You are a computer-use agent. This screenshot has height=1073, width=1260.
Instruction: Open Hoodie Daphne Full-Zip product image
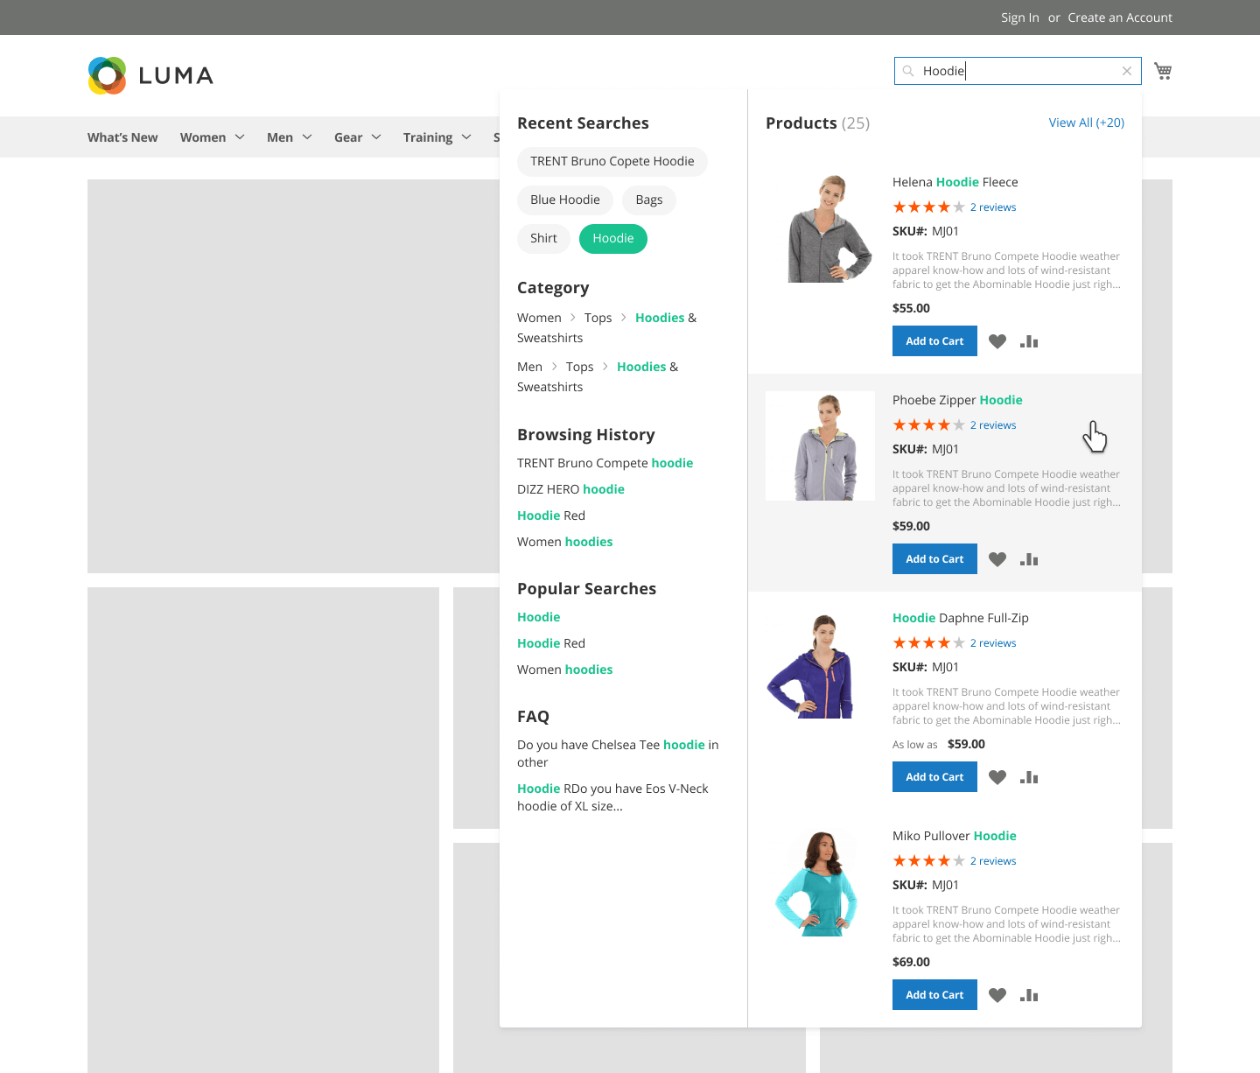(x=820, y=663)
